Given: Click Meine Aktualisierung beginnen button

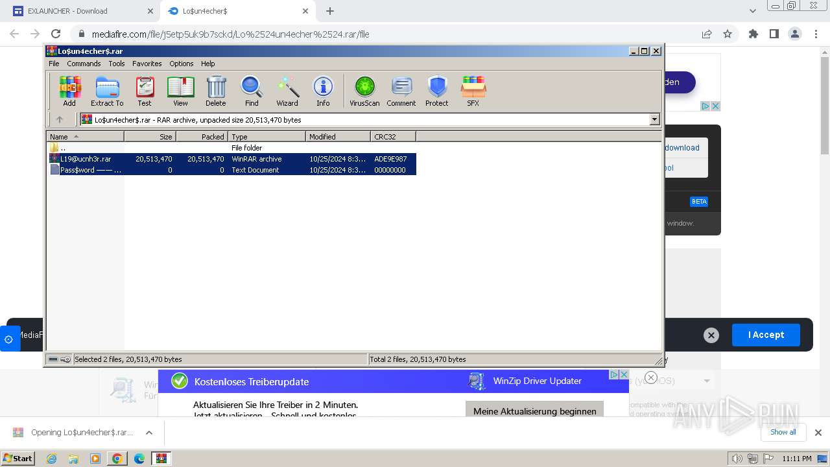Looking at the screenshot, I should tap(535, 410).
